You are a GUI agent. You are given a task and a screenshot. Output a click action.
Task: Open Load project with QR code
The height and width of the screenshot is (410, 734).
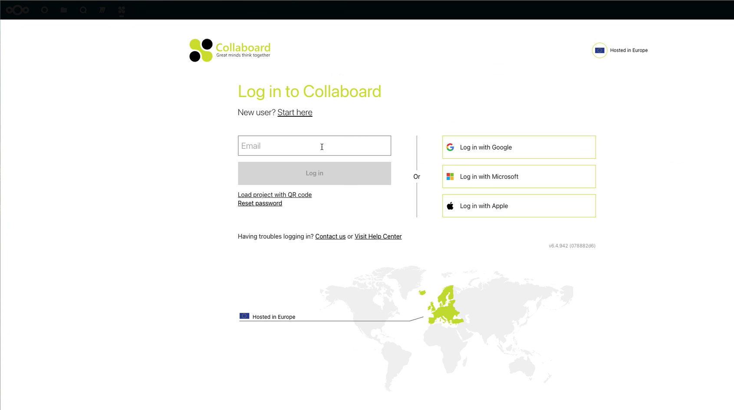tap(274, 194)
